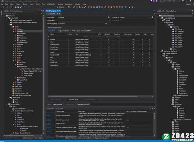Collapse the Customer entity node in project tree

click(x=14, y=31)
